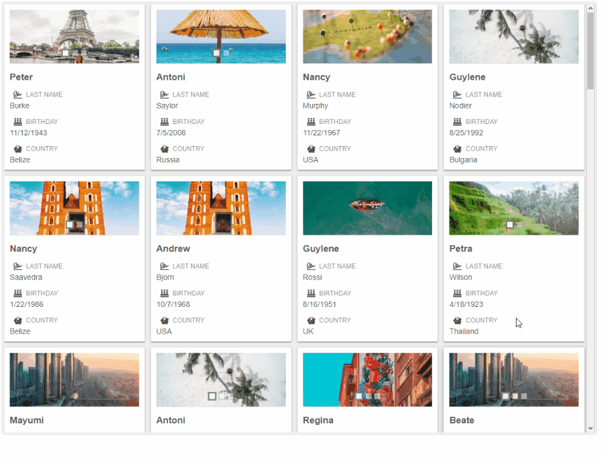Click the name "Petra"

point(461,249)
